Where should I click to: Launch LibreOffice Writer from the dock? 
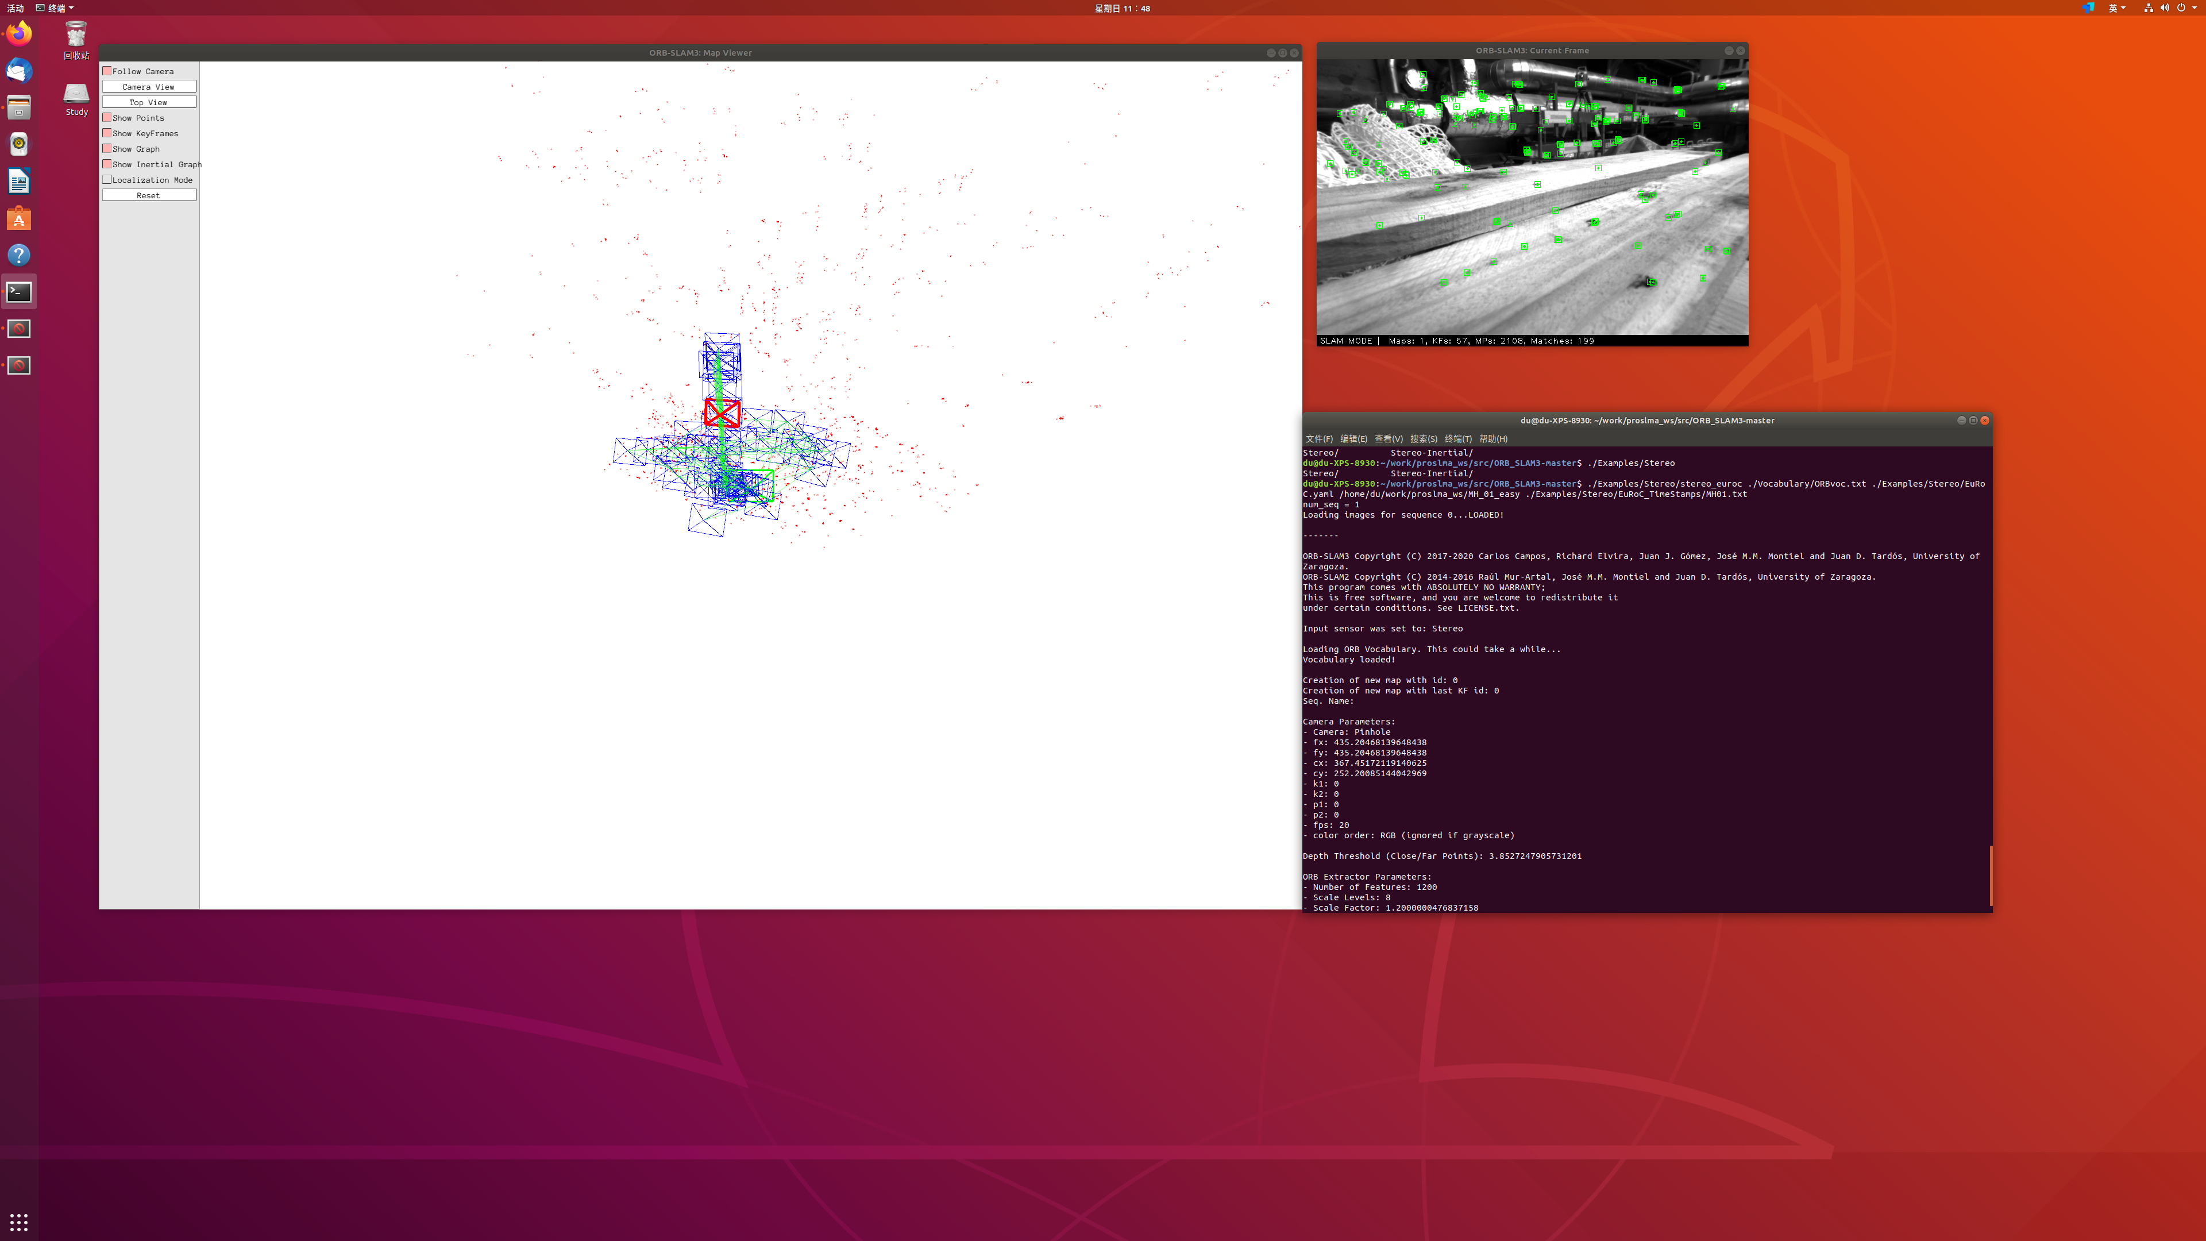19,181
